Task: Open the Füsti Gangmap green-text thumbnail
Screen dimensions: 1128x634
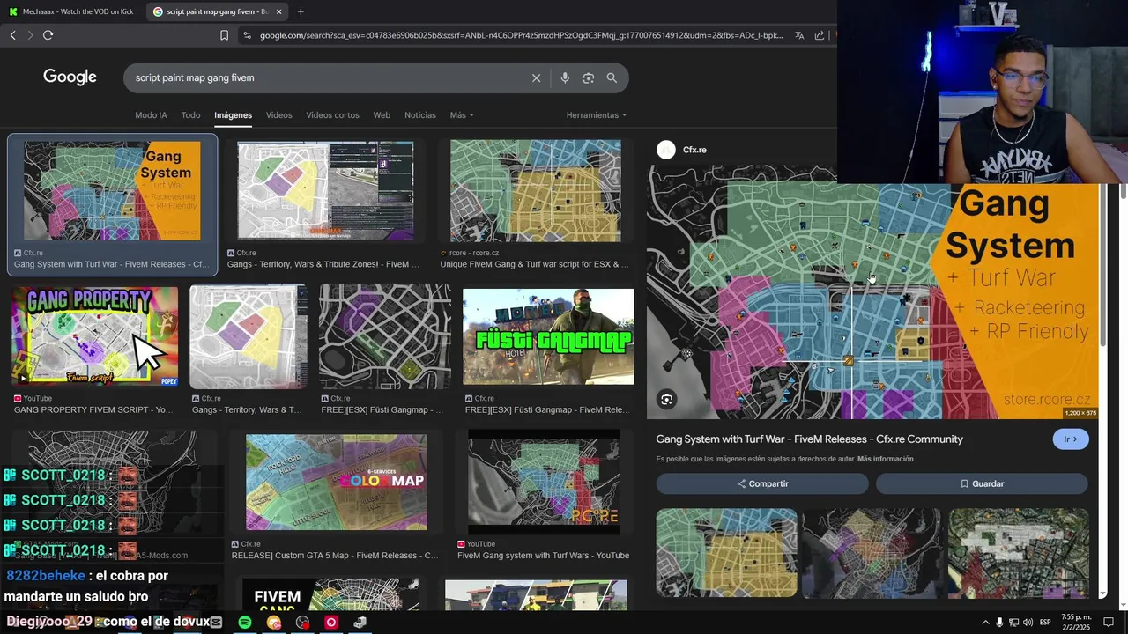Action: (x=548, y=336)
